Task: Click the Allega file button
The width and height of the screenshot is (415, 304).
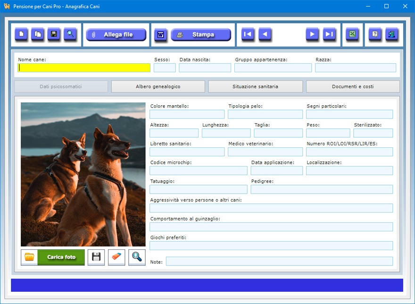Action: point(116,35)
